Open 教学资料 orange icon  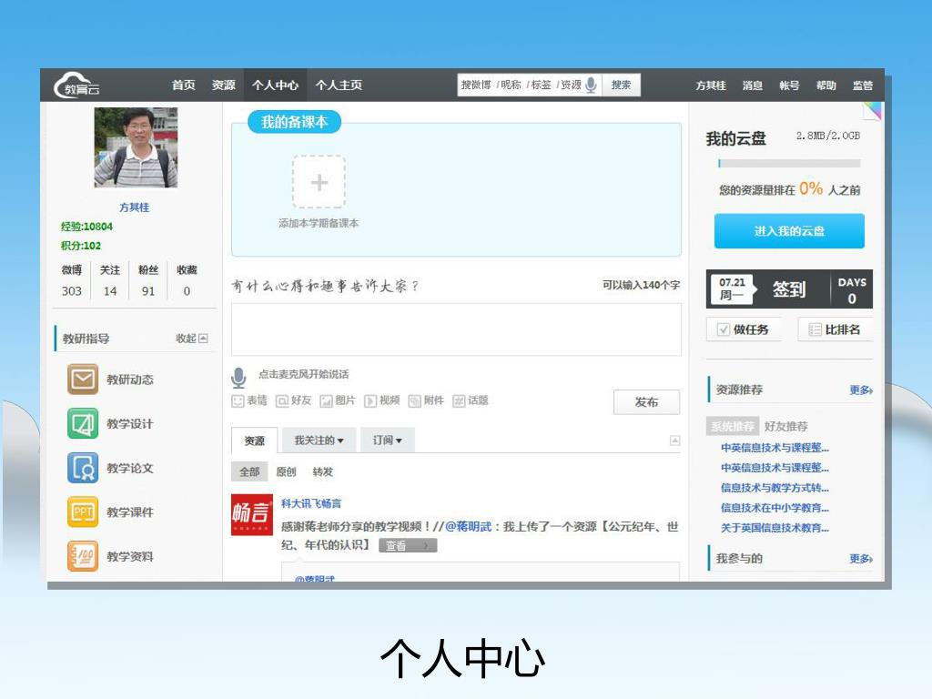(83, 556)
